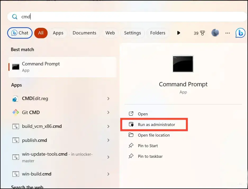
Task: Expand the CMDEdit.reg result chevron
Action: tap(108, 98)
